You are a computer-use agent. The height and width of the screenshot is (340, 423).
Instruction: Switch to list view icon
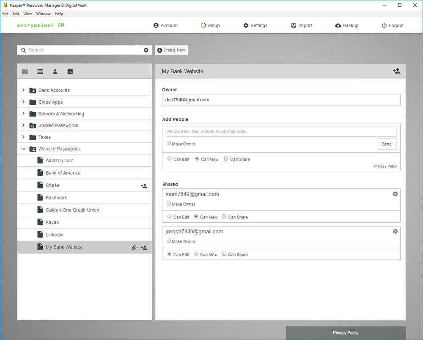pyautogui.click(x=40, y=72)
